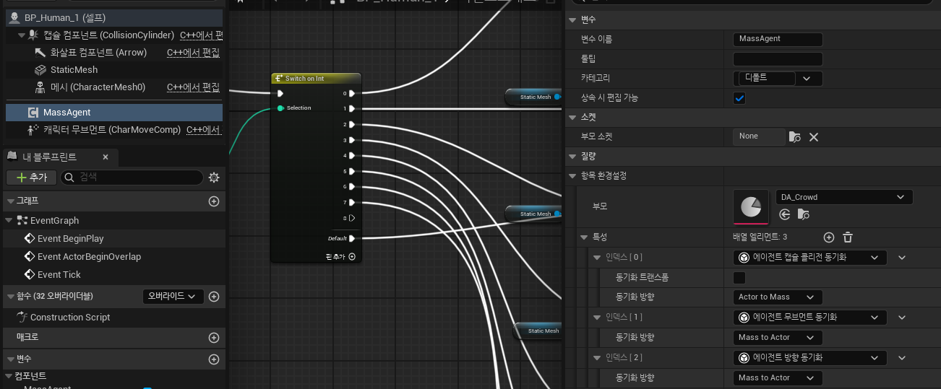Collapse the 캡슐 컴포넌트 tree node
The width and height of the screenshot is (941, 389).
tap(22, 35)
